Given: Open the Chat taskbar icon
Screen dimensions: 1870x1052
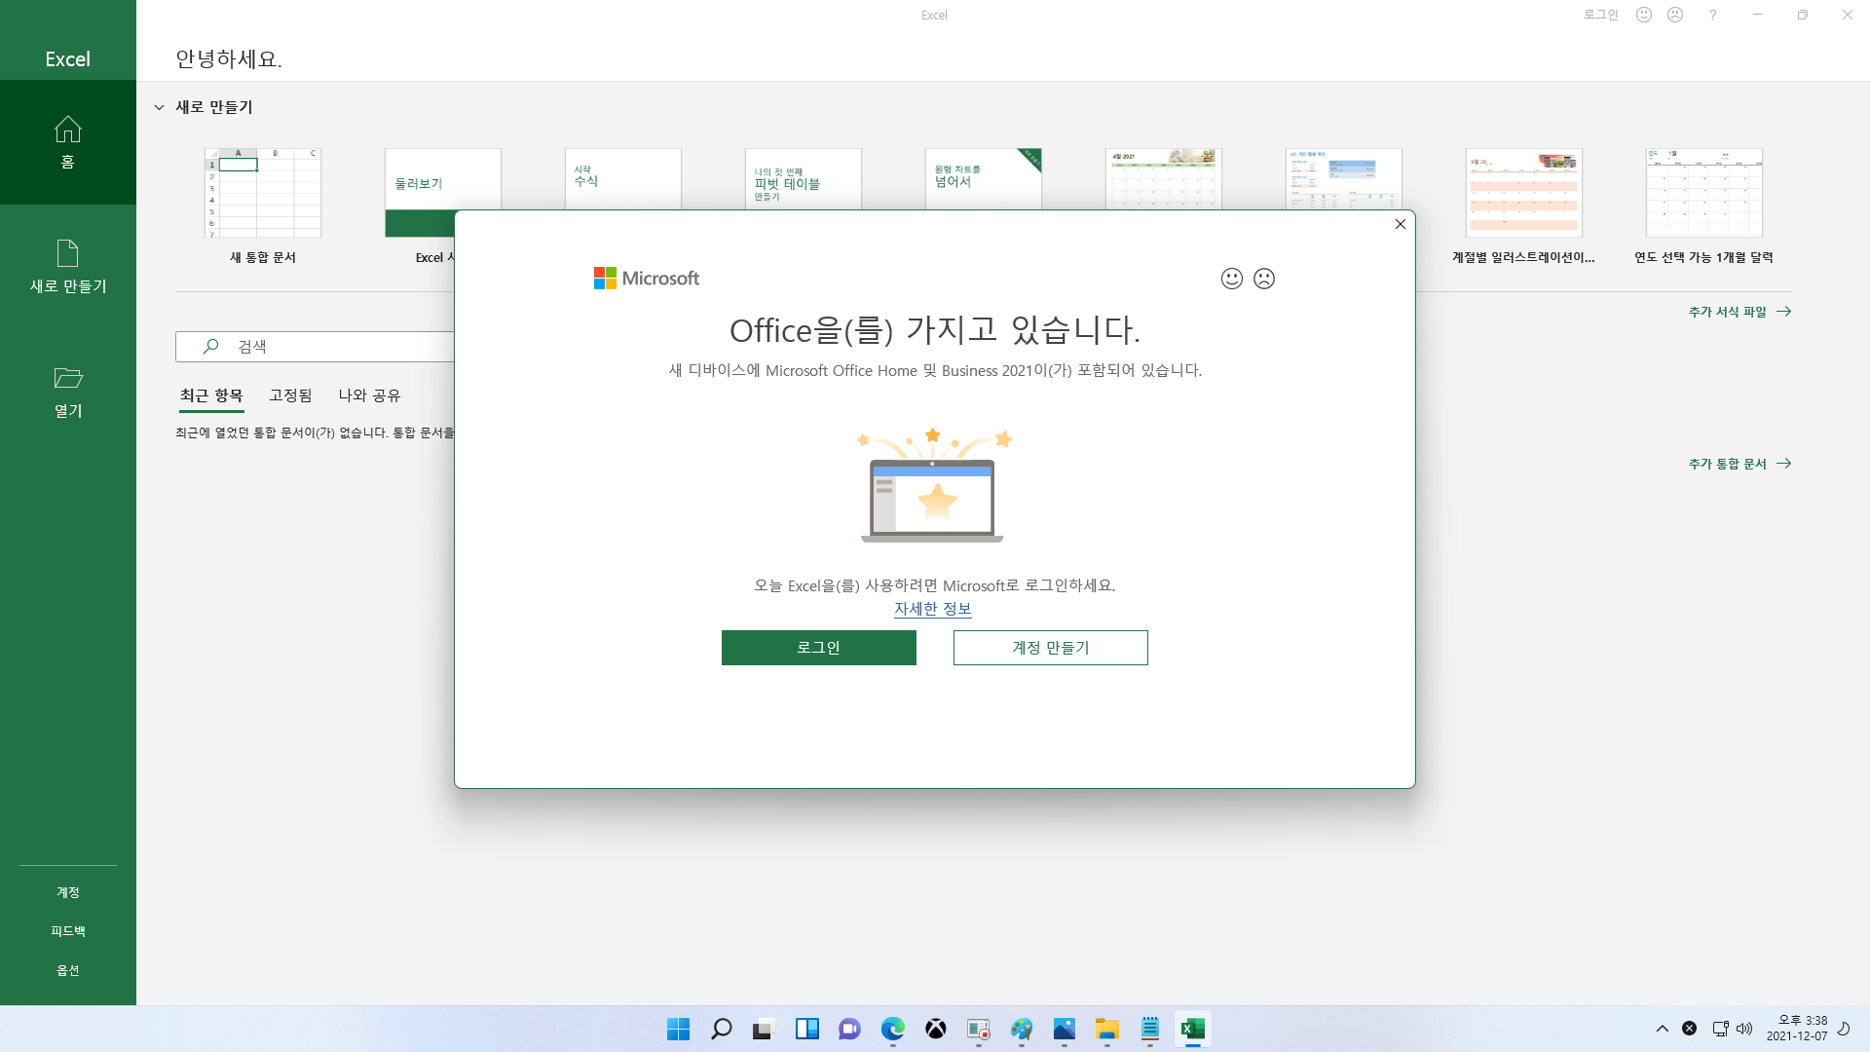Looking at the screenshot, I should click(849, 1029).
